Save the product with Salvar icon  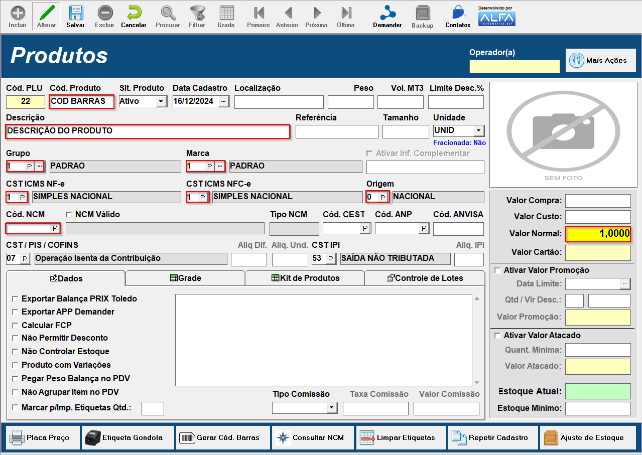(x=75, y=16)
